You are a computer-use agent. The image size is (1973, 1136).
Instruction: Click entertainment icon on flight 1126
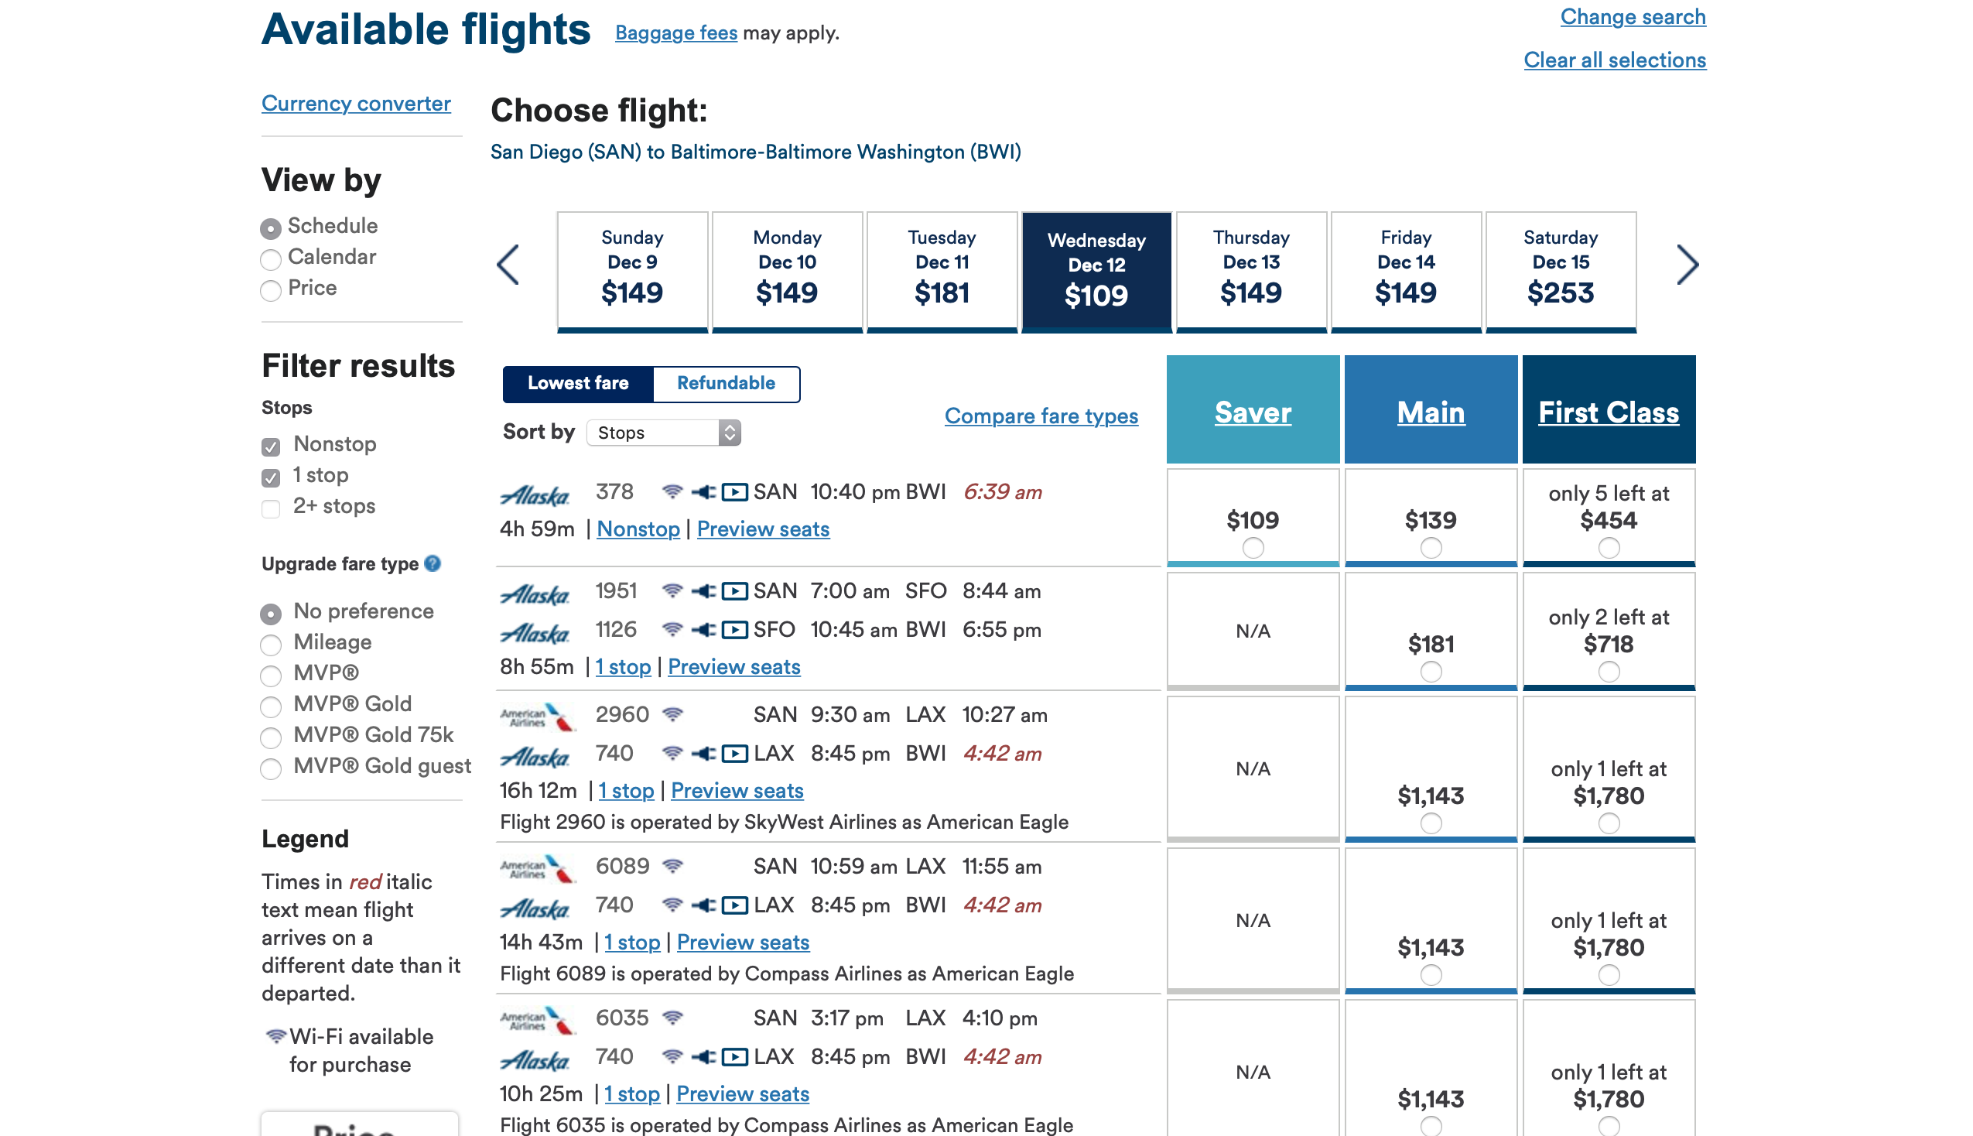733,630
